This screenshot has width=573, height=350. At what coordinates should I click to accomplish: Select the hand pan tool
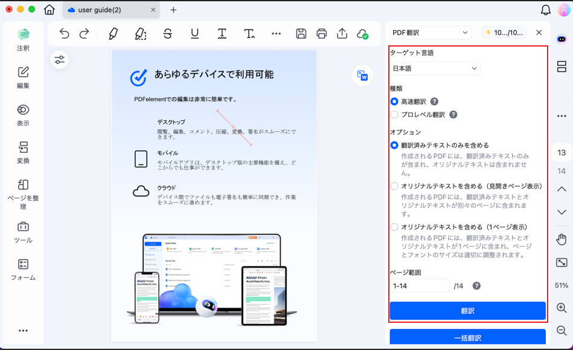coord(562,239)
